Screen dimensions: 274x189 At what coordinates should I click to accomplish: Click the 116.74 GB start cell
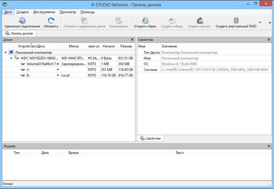coord(108,75)
